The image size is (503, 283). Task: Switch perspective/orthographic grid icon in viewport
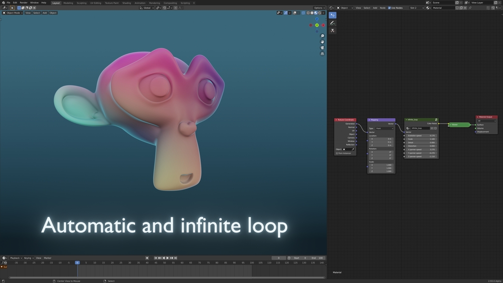(x=322, y=54)
